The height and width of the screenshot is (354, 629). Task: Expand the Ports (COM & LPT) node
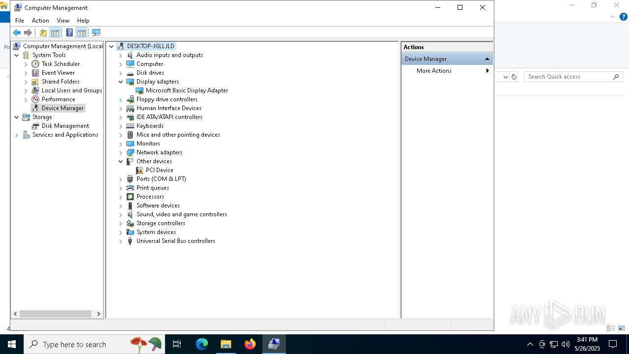[x=121, y=179]
